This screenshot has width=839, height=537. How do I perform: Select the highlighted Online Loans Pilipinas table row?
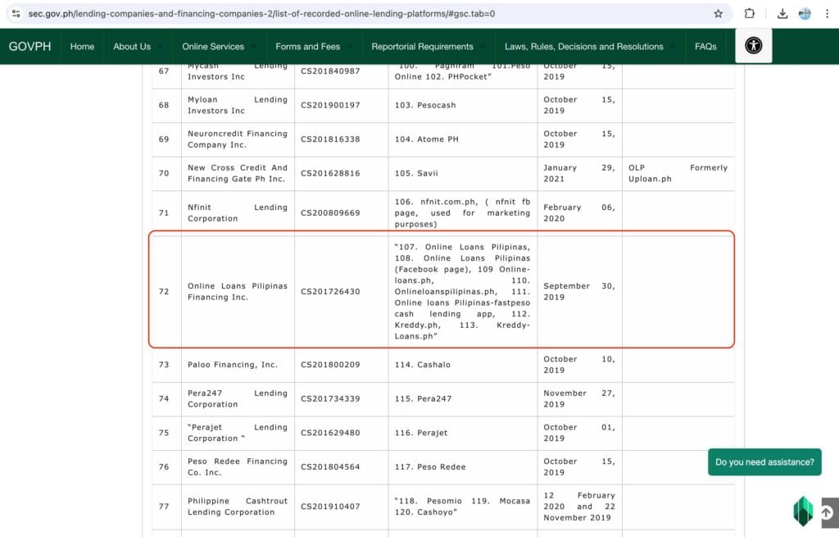(442, 291)
